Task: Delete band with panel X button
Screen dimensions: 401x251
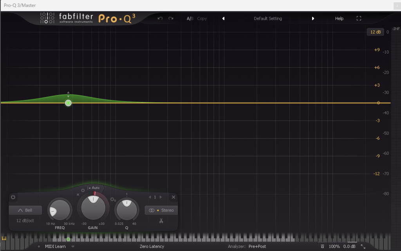Action: point(173,197)
